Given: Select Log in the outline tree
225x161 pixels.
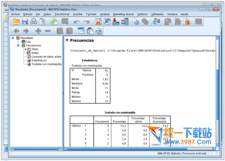Looking at the screenshot, I should click(28, 42).
